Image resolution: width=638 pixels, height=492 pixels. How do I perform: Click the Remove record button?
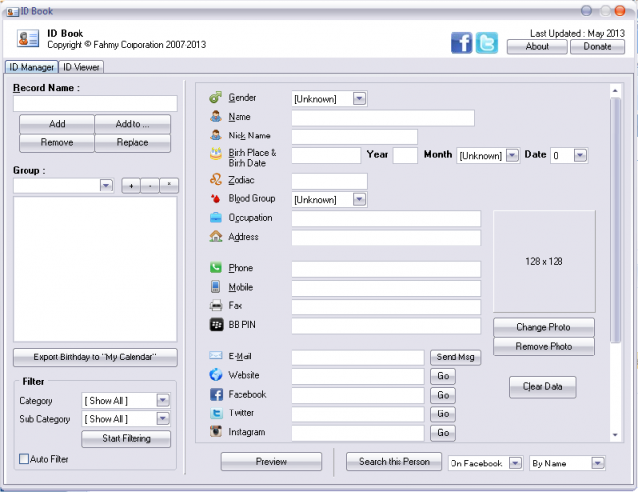[57, 142]
